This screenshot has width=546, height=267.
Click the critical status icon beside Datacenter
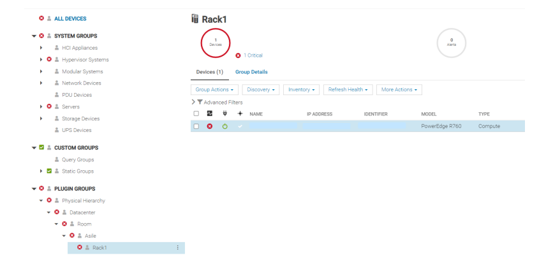57,212
